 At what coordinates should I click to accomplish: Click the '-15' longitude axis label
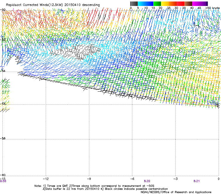tap(3, 179)
